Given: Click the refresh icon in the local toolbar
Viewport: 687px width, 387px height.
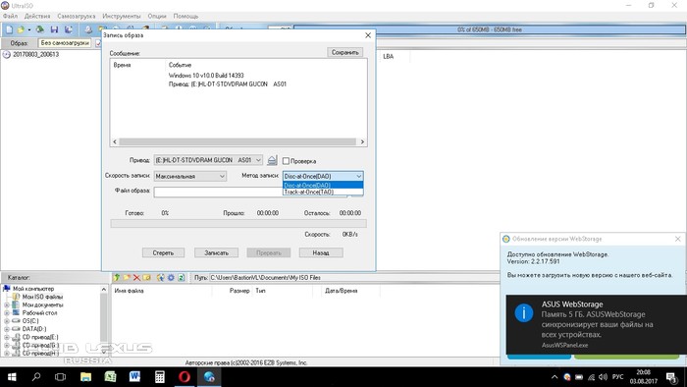Looking at the screenshot, I should pyautogui.click(x=181, y=277).
